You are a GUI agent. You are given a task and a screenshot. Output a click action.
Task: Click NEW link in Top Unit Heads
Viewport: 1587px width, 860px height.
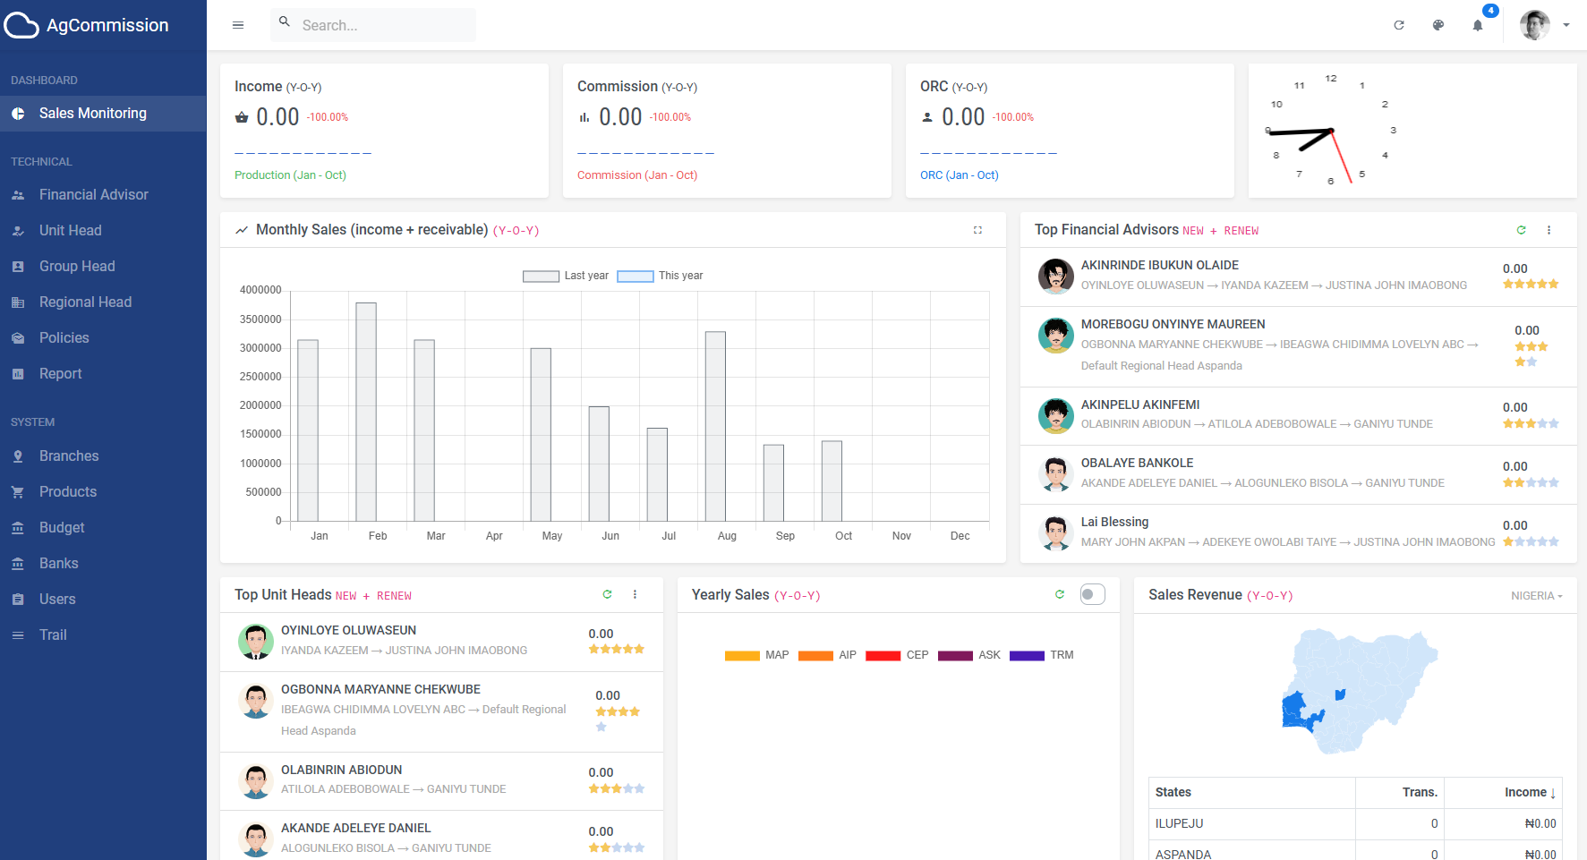pos(346,596)
